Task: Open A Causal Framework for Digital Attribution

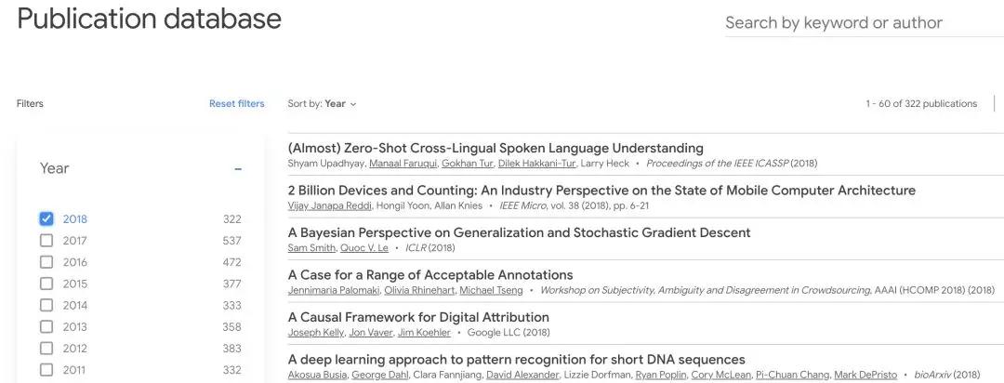Action: (x=418, y=317)
